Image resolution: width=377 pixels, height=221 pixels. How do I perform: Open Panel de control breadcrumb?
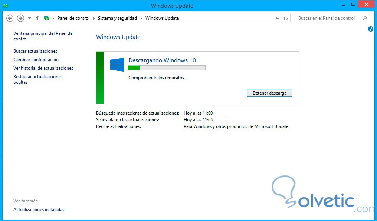tap(73, 18)
